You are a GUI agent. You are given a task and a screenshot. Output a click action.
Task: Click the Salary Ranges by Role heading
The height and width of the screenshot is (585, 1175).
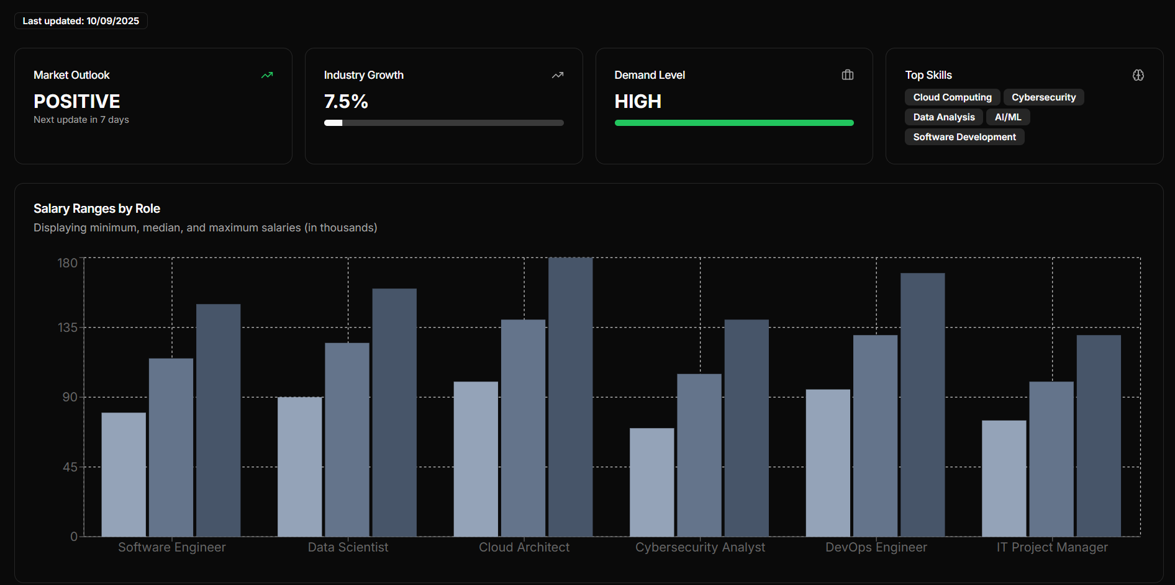click(97, 208)
